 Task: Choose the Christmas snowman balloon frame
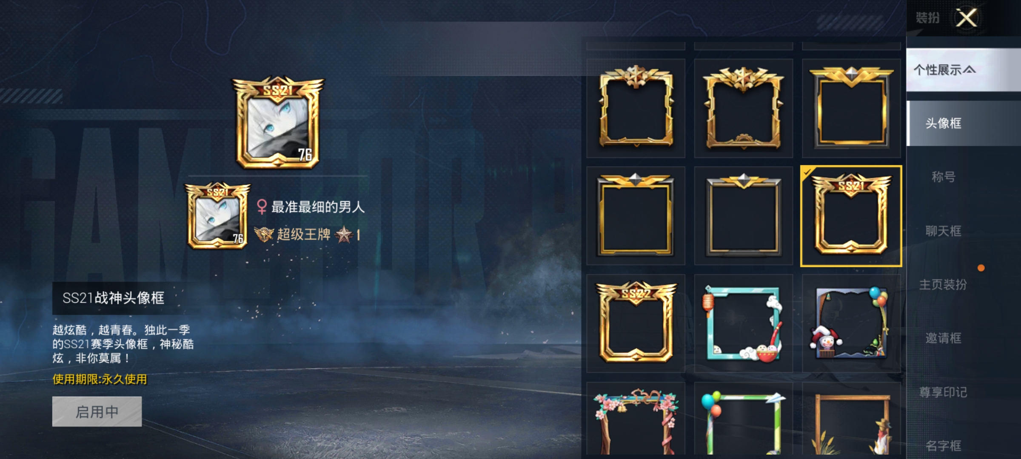click(851, 323)
